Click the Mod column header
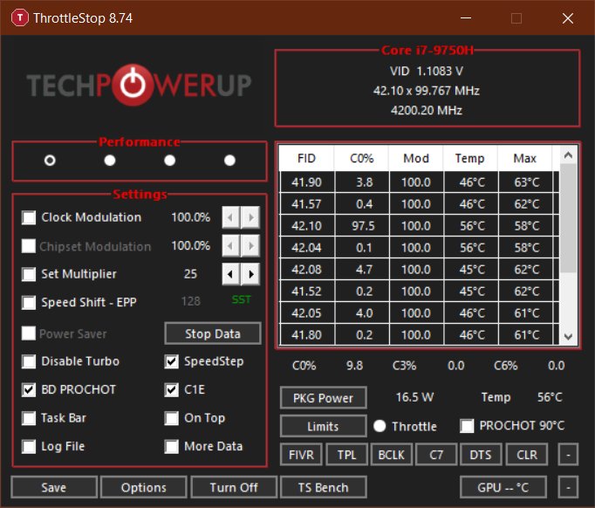Screen dimensions: 595x508 (416, 158)
